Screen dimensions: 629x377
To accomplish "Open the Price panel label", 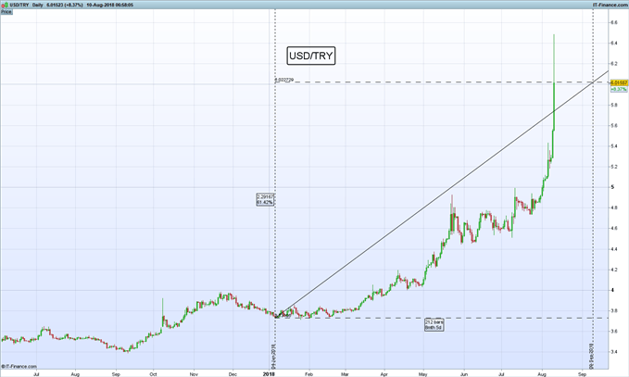I will [x=6, y=12].
